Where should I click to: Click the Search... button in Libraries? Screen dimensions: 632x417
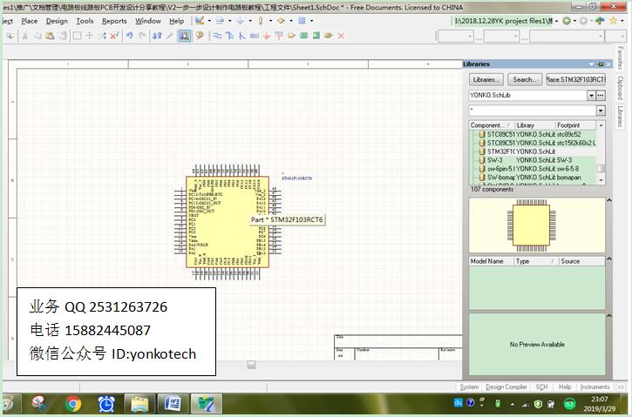(524, 79)
